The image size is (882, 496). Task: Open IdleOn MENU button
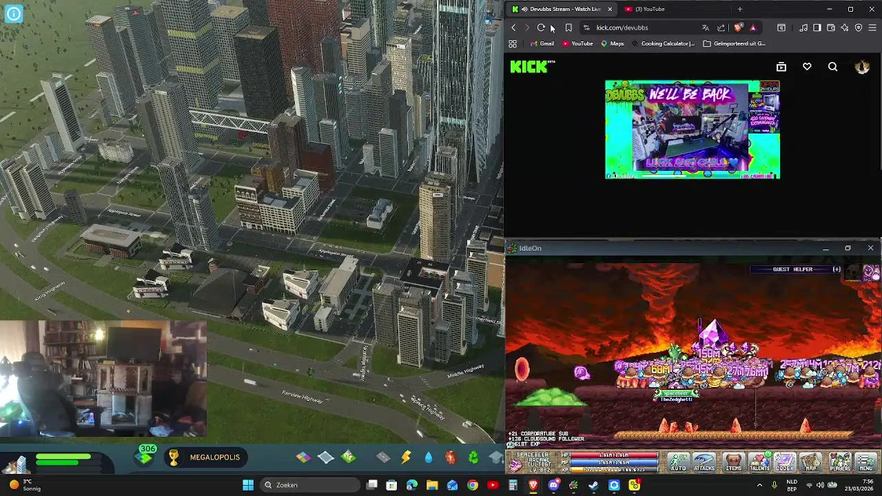pyautogui.click(x=865, y=462)
